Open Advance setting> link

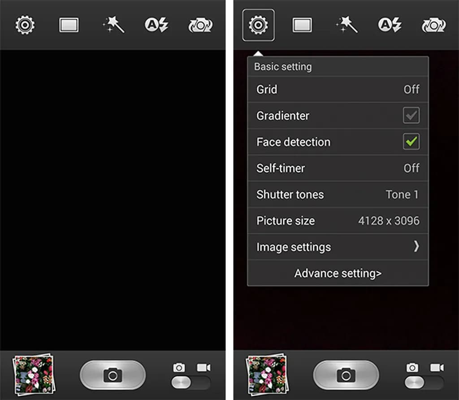338,273
